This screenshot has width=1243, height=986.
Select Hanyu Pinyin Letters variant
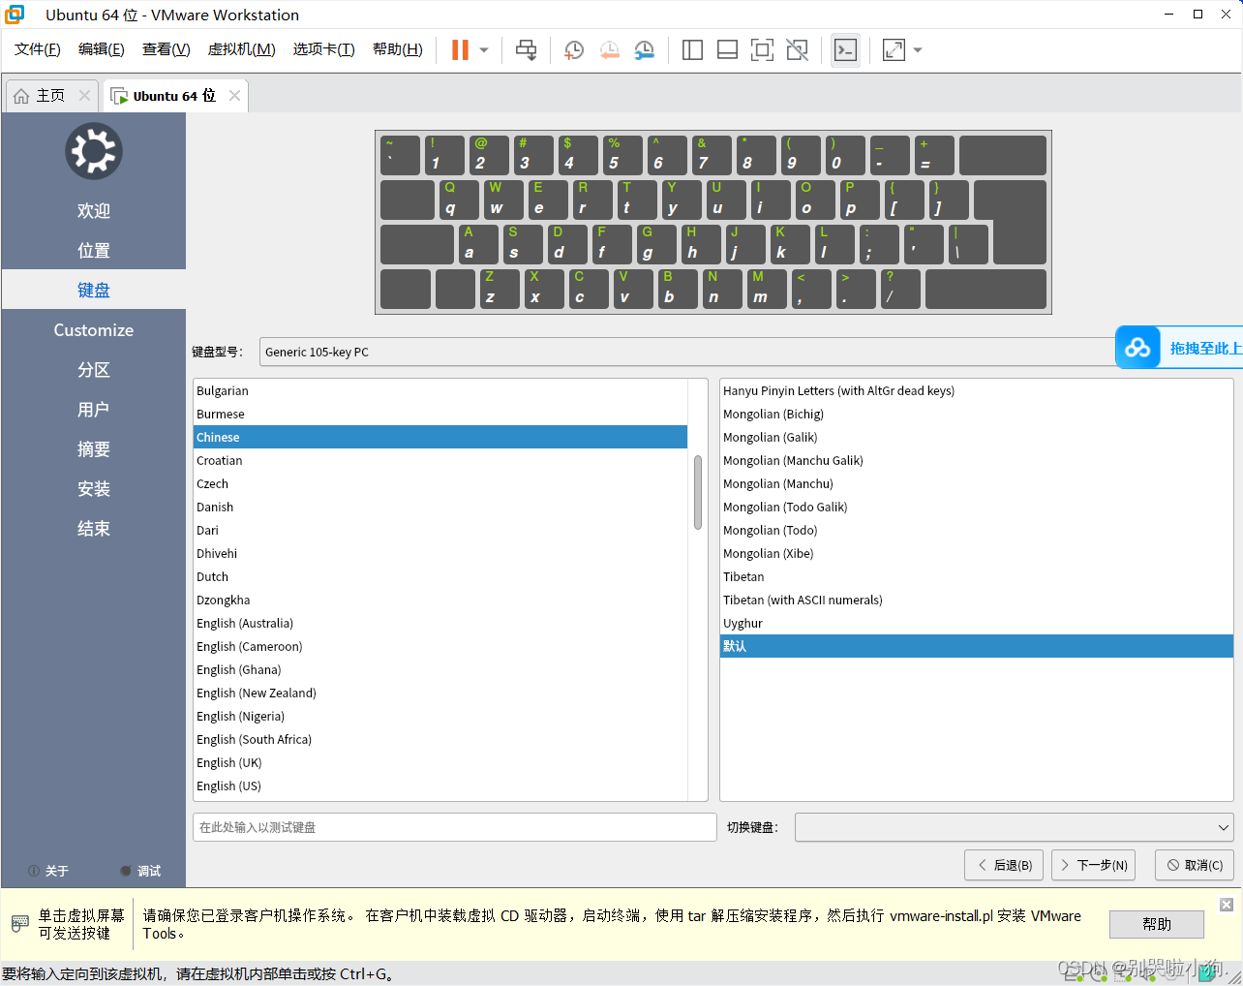tap(977, 390)
